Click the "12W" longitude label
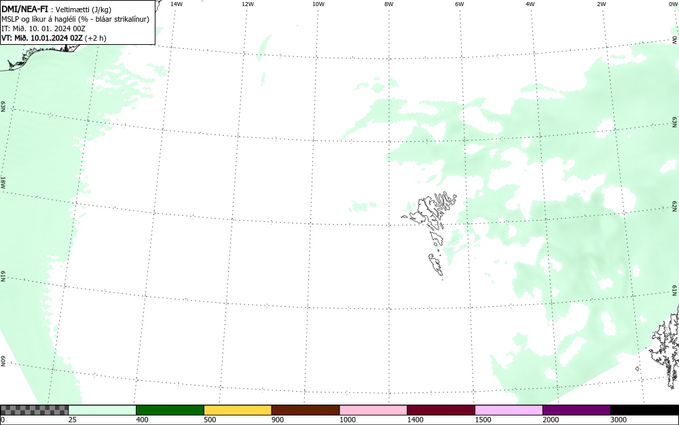 pyautogui.click(x=248, y=4)
